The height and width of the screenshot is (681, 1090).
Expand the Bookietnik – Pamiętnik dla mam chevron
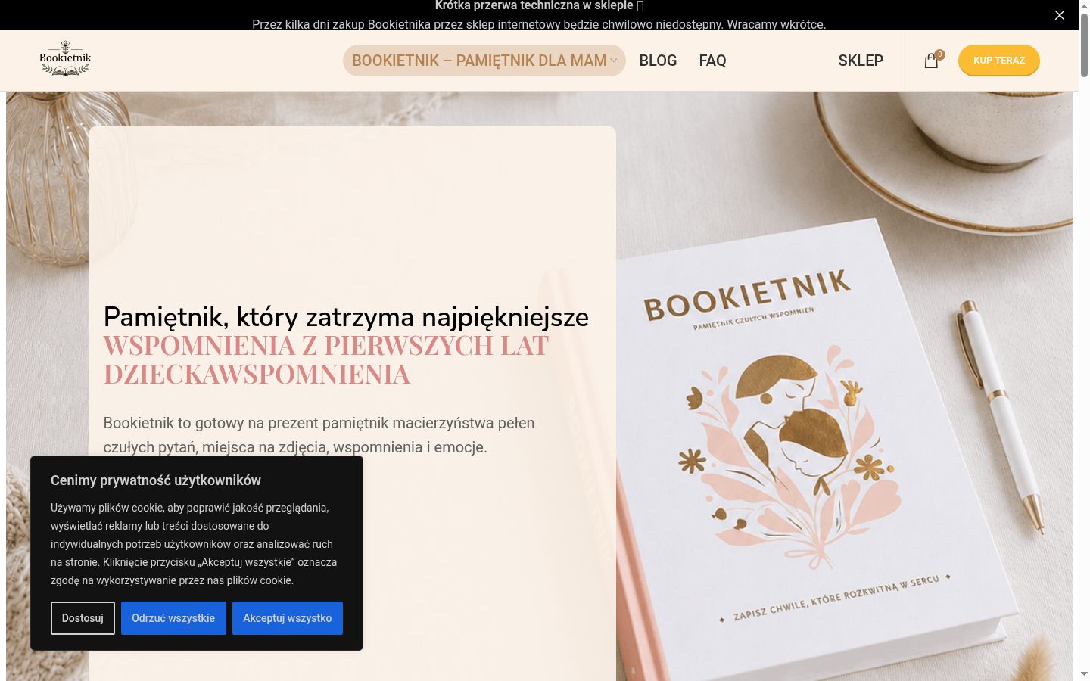click(x=614, y=61)
